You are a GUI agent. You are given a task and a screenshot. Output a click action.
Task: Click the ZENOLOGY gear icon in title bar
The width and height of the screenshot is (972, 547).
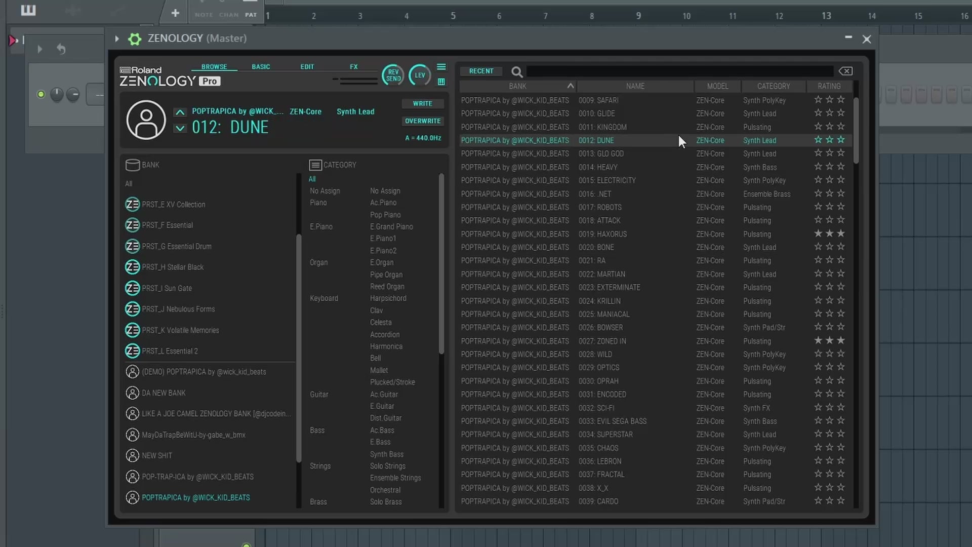134,38
